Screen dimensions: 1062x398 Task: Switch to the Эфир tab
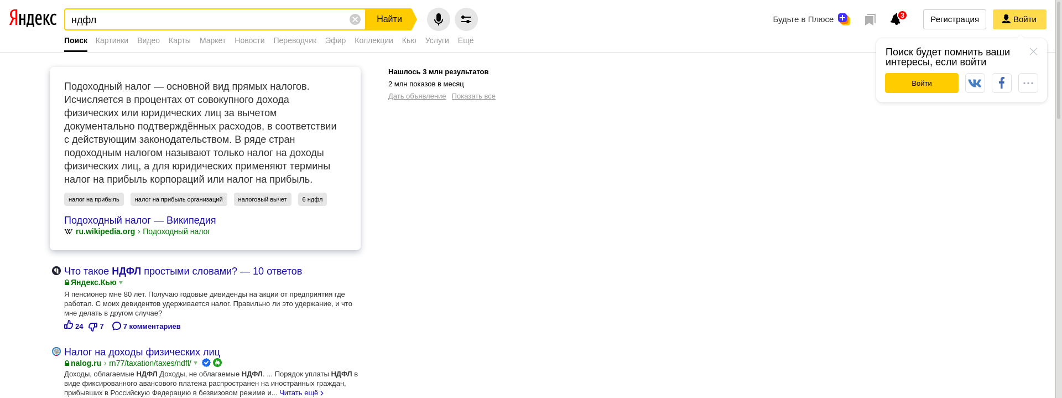tap(335, 40)
